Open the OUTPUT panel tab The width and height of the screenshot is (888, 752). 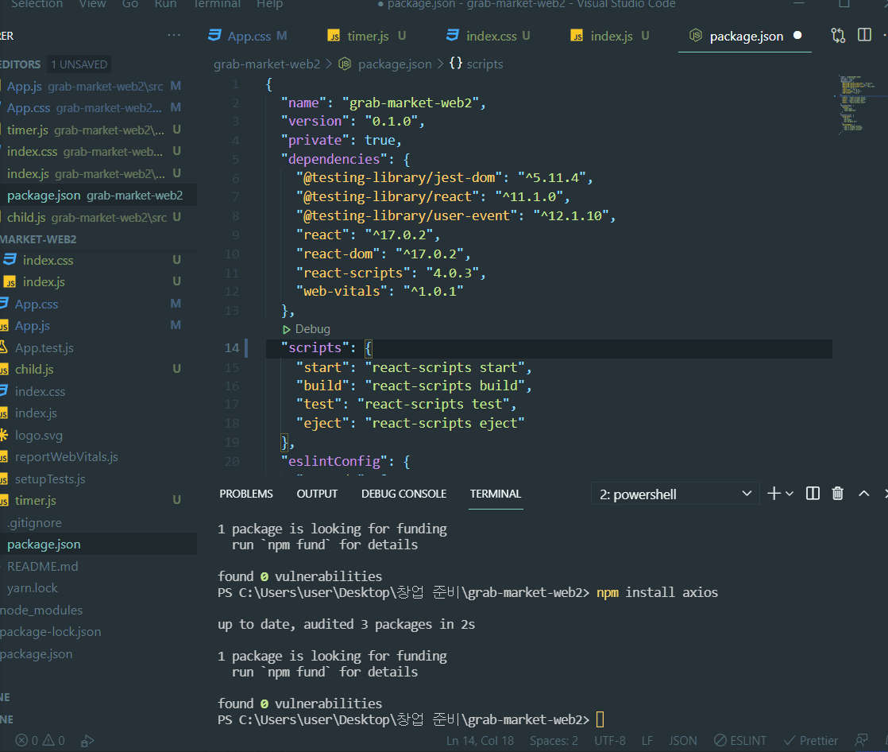point(317,494)
